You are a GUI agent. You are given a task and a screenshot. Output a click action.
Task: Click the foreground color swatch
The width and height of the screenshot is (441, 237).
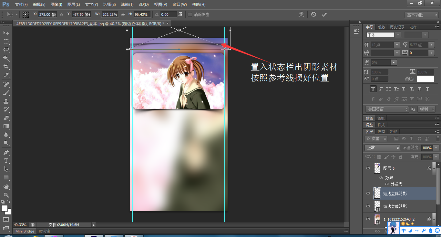tap(5, 208)
